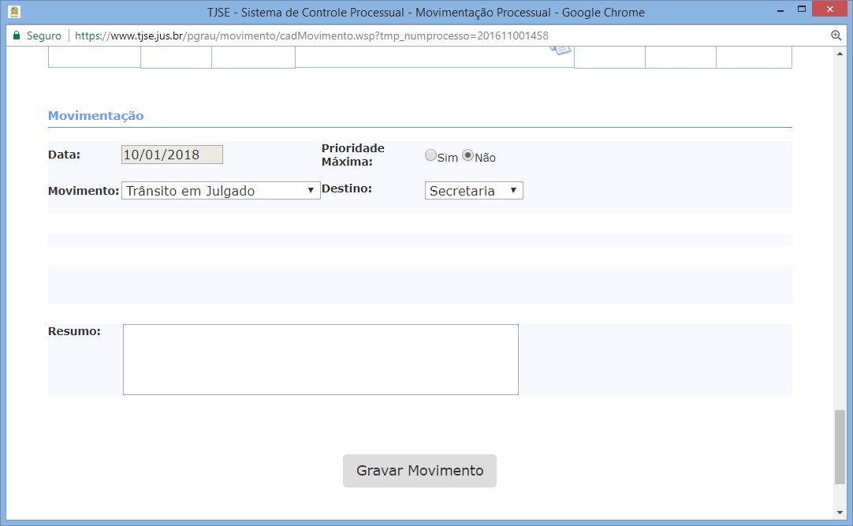Click the scrollbar down arrow

(840, 513)
